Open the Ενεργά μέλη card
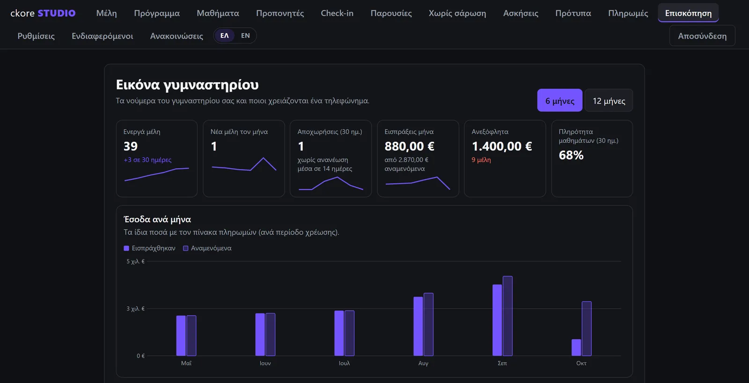 [157, 159]
